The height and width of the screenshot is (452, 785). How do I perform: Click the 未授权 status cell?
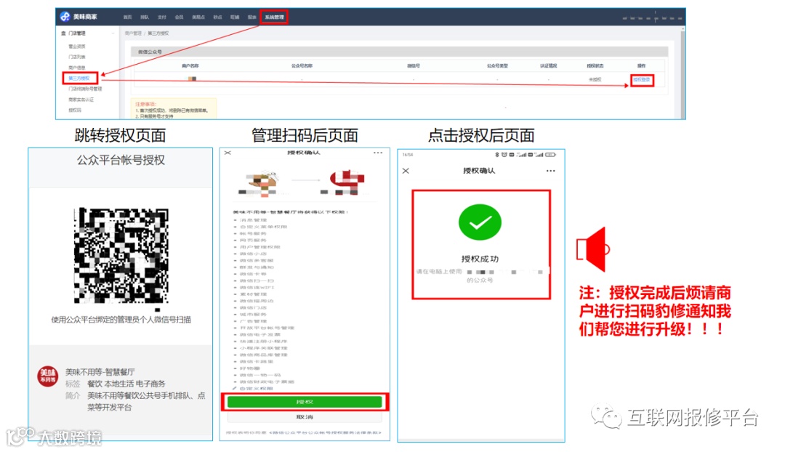(x=595, y=80)
